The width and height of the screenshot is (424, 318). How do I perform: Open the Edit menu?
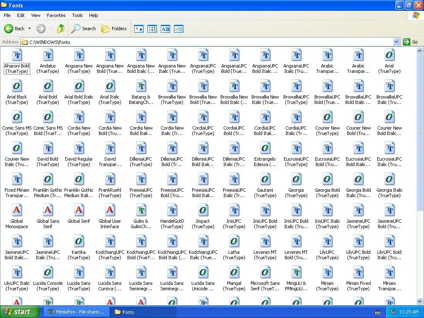pyautogui.click(x=21, y=15)
